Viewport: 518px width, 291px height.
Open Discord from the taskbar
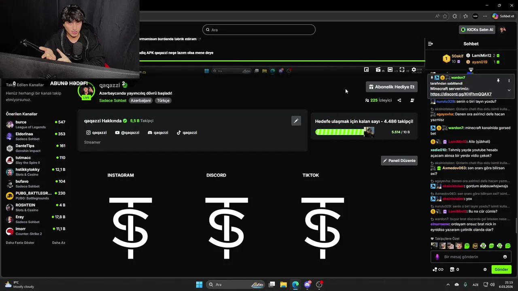307,285
